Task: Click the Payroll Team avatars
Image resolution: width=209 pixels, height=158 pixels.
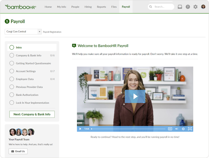Action: pos(22,132)
